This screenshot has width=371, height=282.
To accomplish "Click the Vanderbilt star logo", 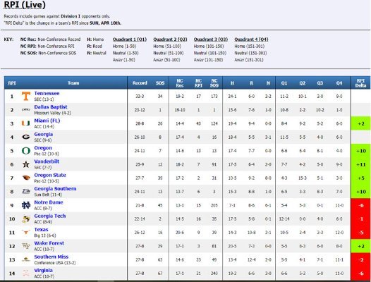I will (26, 164).
